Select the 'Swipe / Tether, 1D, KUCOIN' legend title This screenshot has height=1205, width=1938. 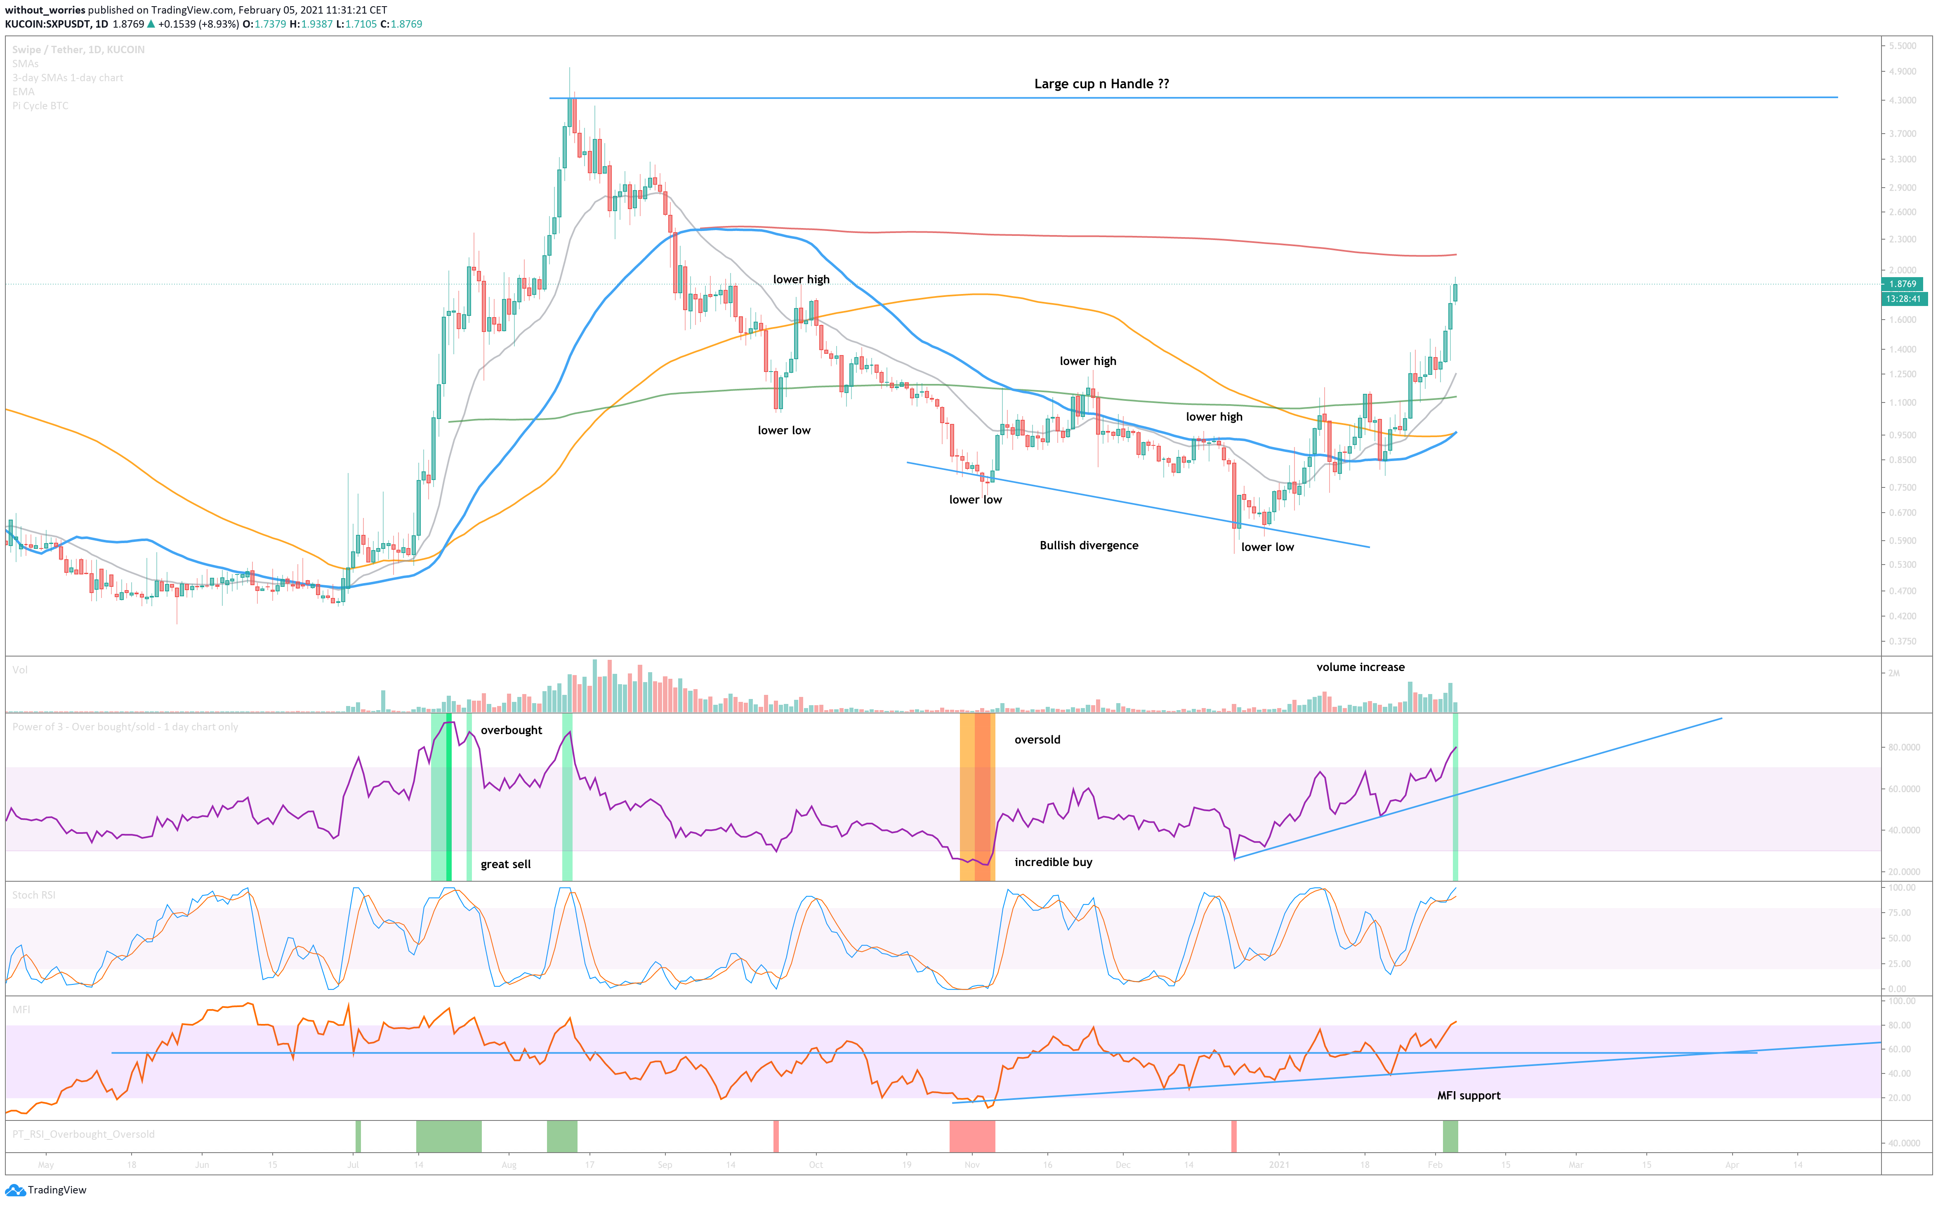(78, 49)
